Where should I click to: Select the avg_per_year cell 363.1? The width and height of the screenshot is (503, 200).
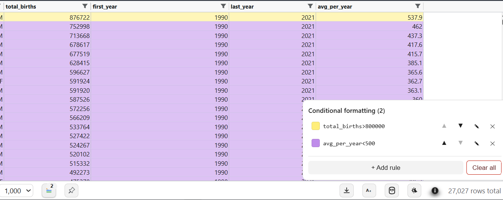click(369, 91)
